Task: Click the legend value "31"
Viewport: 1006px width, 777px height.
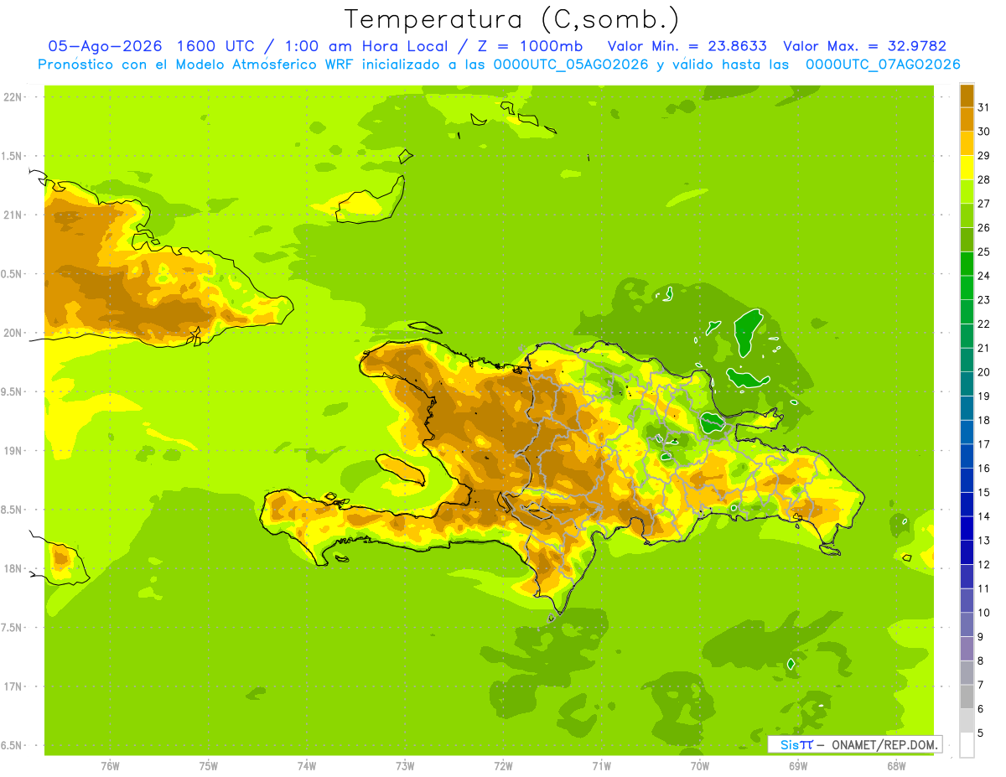Action: pos(983,107)
